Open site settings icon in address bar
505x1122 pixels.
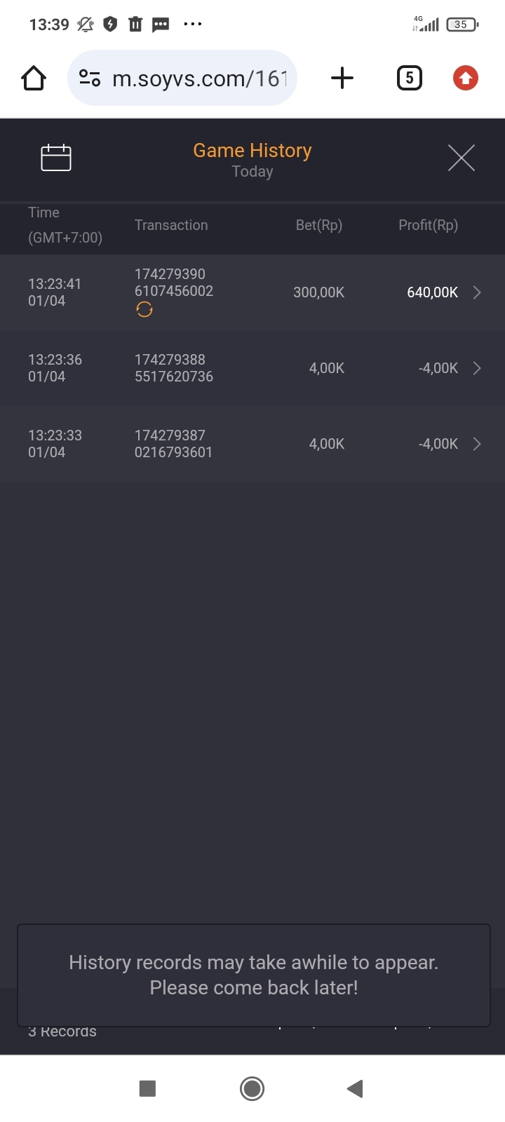(x=90, y=78)
